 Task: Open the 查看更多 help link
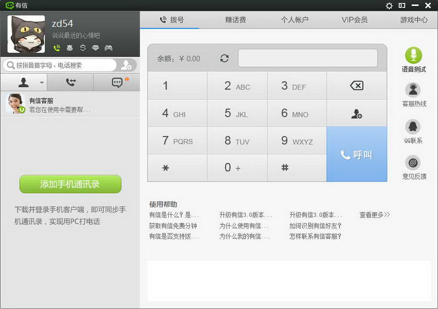point(374,215)
